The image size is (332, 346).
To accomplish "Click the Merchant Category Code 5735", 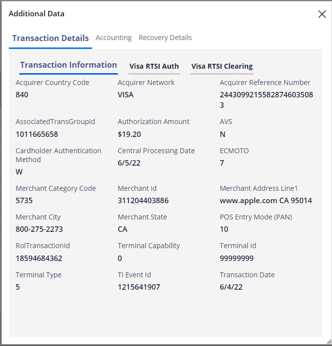I will 24,200.
